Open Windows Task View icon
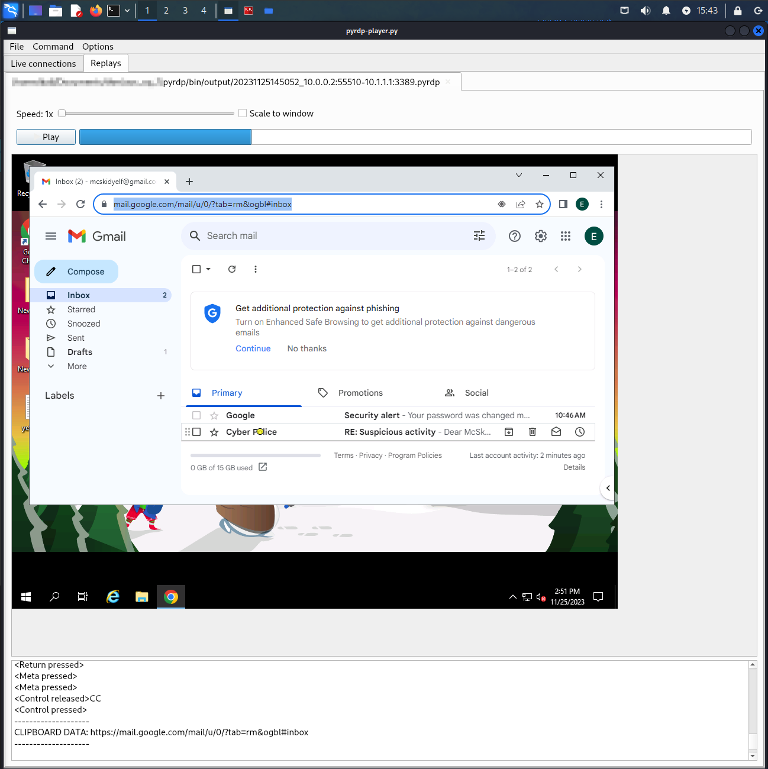This screenshot has width=768, height=769. click(x=83, y=597)
